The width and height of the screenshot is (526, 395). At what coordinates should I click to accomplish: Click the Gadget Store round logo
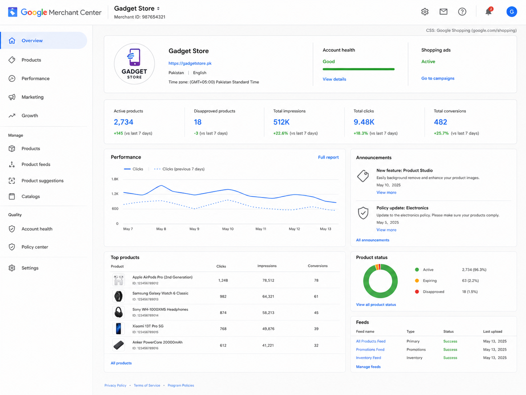click(134, 64)
